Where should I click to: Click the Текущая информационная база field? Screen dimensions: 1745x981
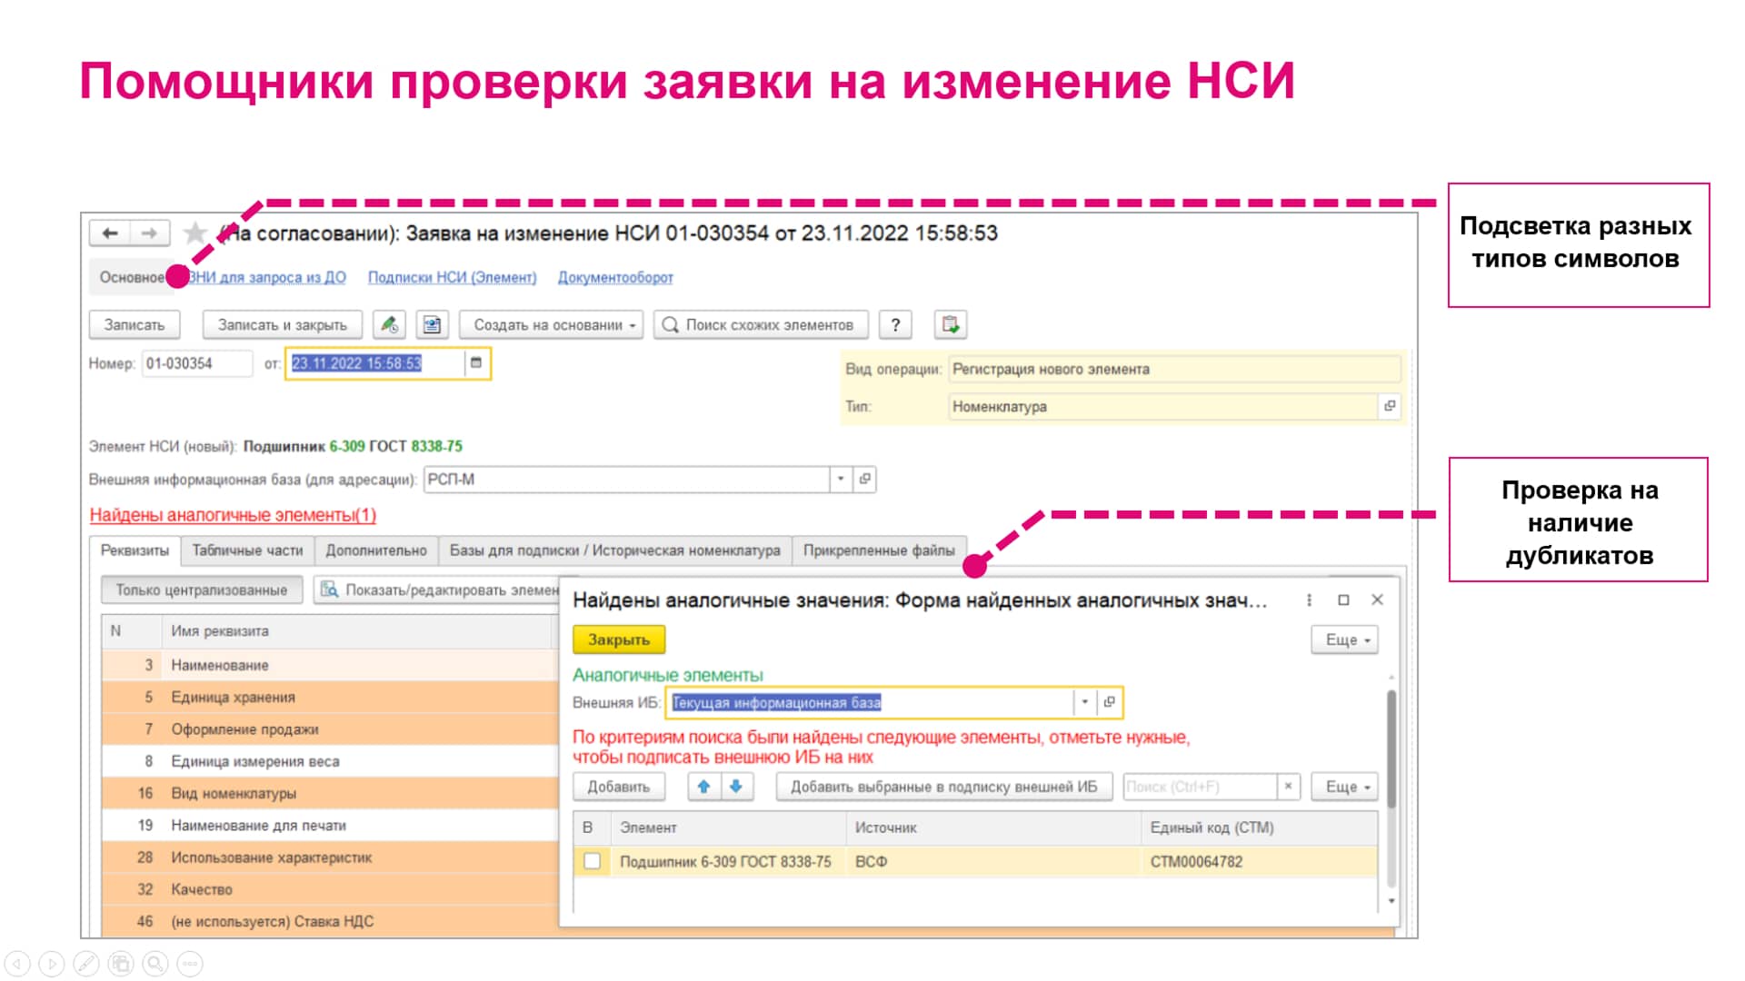871,702
